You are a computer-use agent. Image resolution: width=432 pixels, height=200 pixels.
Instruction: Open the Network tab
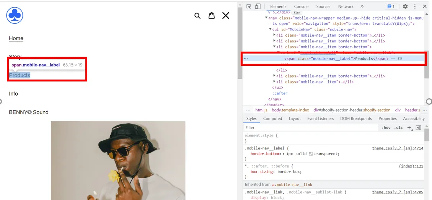346,7
